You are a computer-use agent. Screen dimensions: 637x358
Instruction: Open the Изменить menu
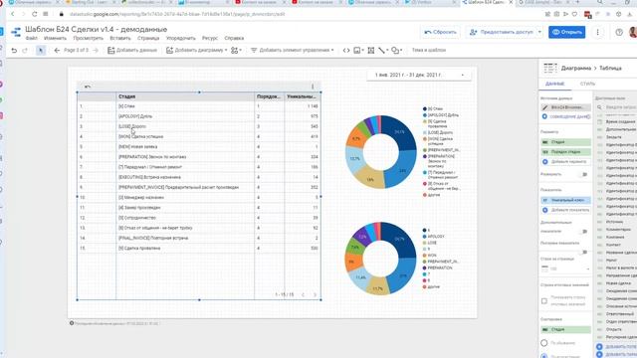pos(55,38)
